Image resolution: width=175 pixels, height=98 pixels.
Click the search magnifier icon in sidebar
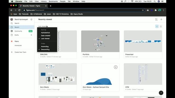[12, 23]
